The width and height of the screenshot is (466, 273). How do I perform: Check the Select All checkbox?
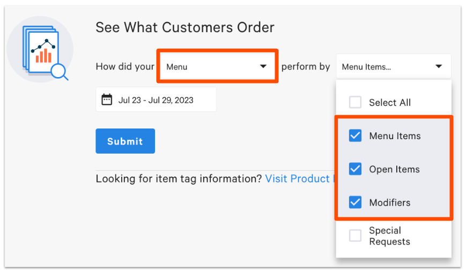tap(355, 102)
